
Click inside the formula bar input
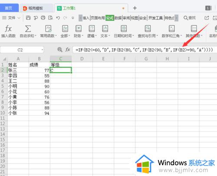[145, 50]
